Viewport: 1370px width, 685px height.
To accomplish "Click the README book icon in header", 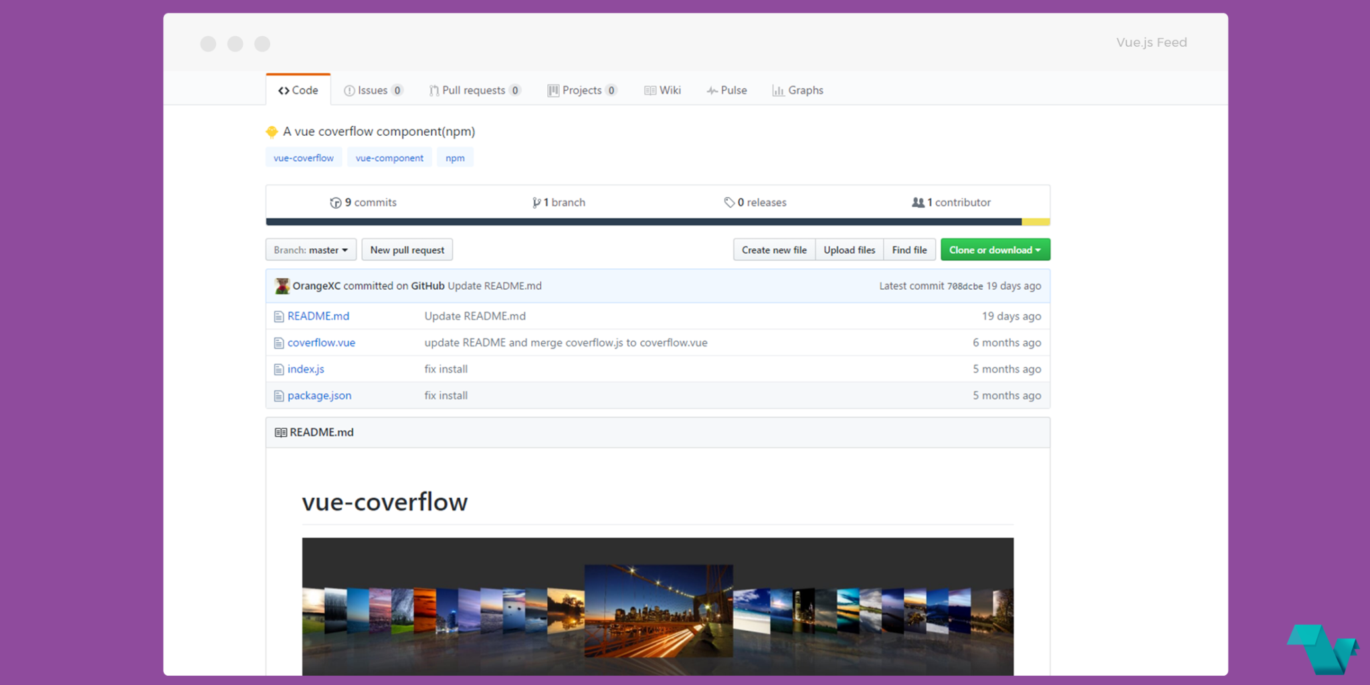I will click(281, 433).
